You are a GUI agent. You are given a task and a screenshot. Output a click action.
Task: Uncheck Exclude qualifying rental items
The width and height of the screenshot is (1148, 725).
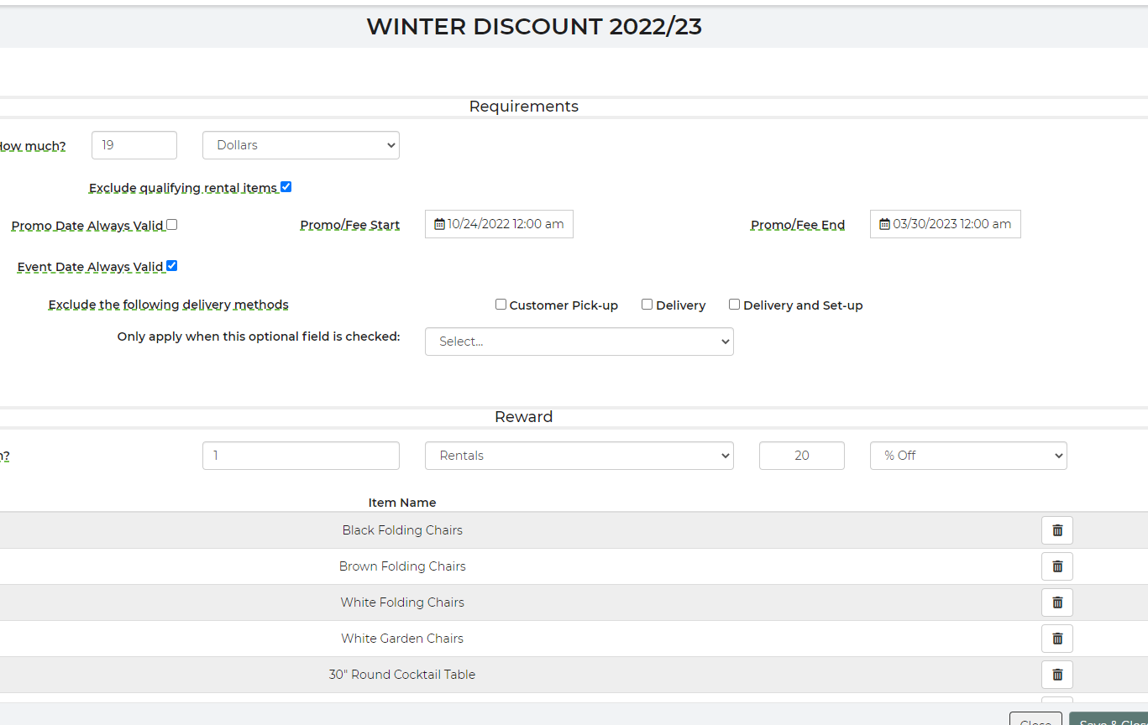coord(286,187)
